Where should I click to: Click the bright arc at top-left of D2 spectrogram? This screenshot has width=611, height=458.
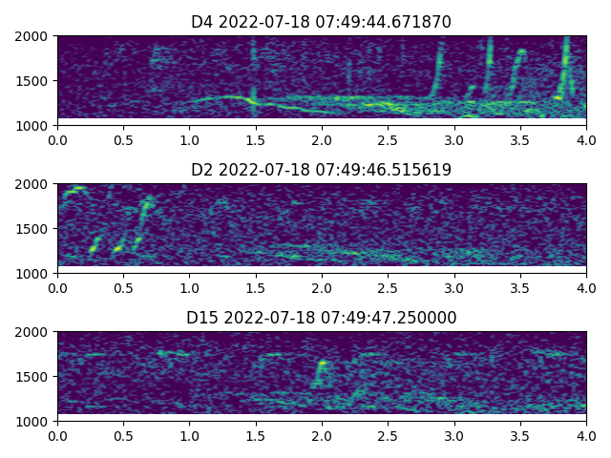click(73, 191)
